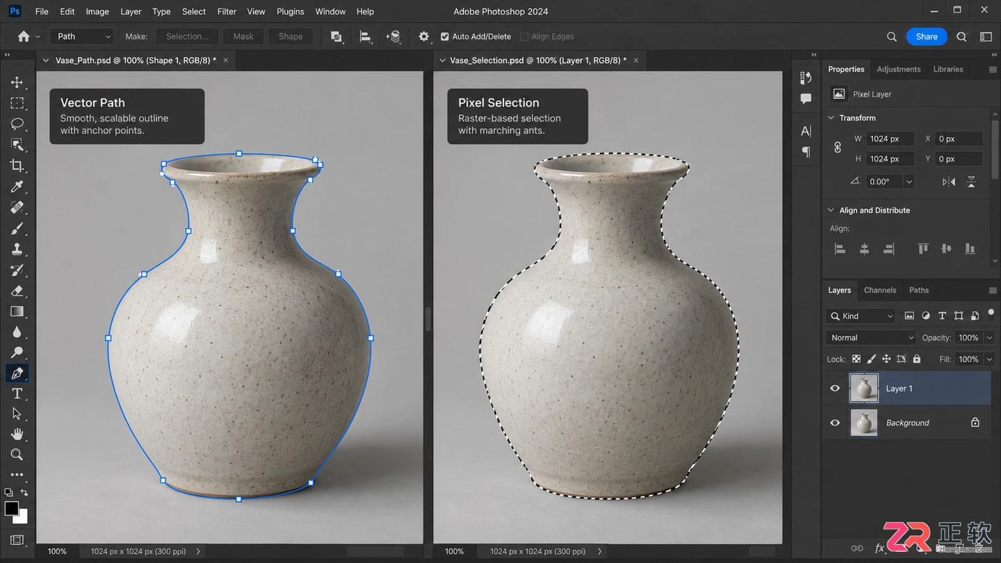Open the Window menu

[x=330, y=12]
